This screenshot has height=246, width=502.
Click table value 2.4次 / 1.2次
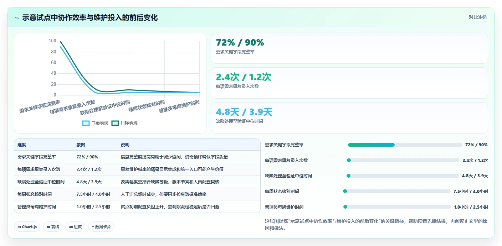[89, 169]
